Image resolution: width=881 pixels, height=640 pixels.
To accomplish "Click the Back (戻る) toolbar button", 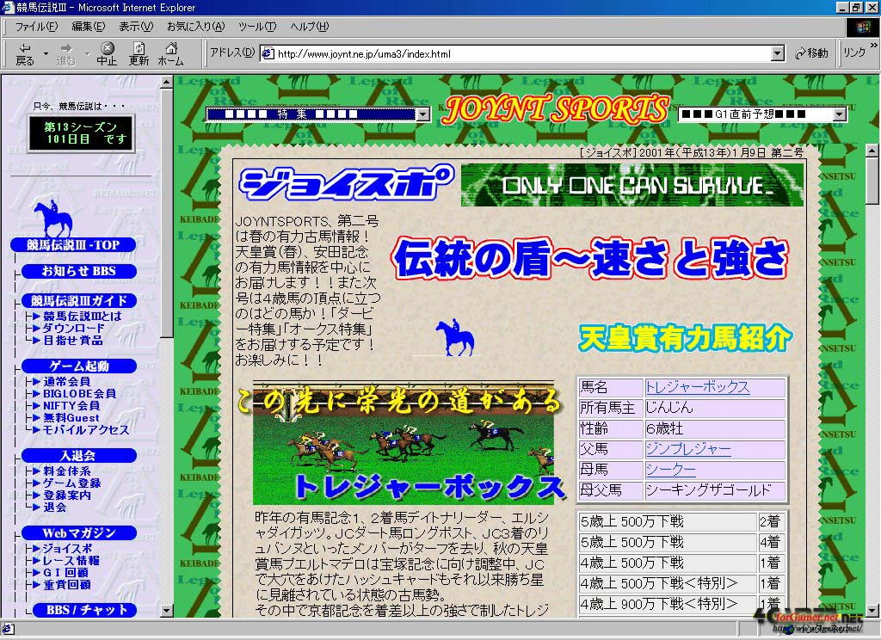I will pyautogui.click(x=25, y=54).
